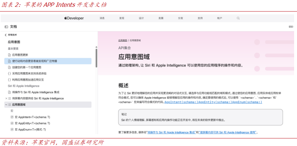
Task: Click braces icon for 采用应用意图来支持系统体验
Action: click(x=9, y=74)
